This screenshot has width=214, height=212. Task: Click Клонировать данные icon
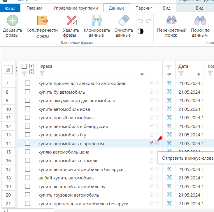(x=97, y=20)
